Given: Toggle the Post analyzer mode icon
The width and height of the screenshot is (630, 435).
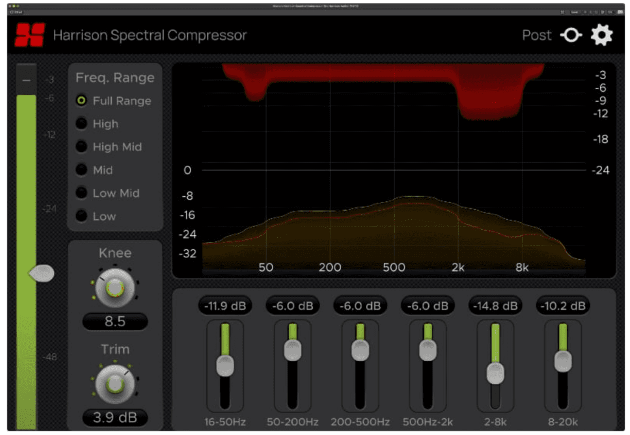Looking at the screenshot, I should [571, 35].
